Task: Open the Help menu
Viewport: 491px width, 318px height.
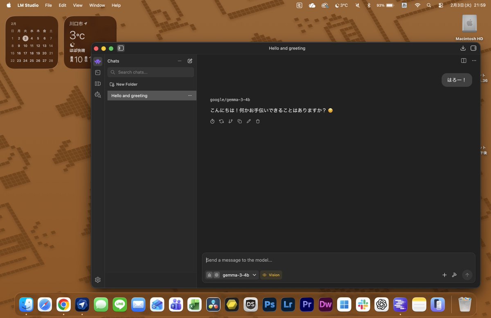Action: pos(116,5)
